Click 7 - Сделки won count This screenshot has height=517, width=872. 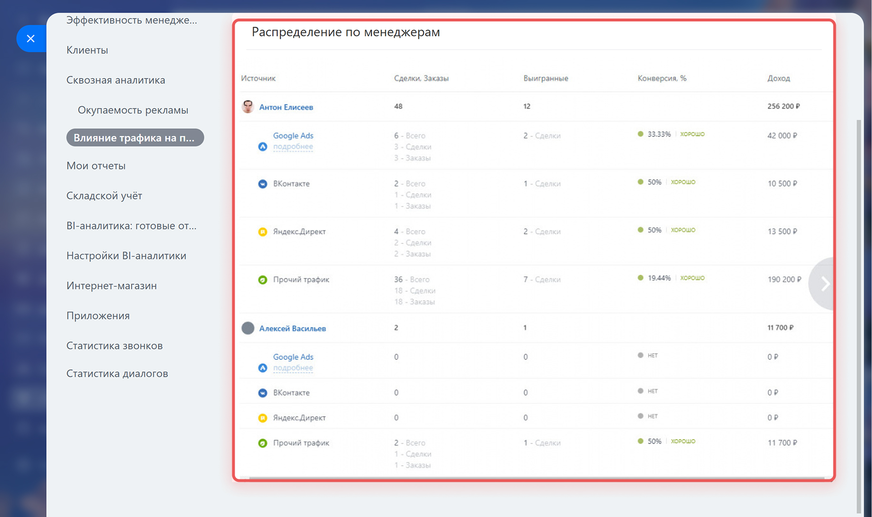point(542,279)
